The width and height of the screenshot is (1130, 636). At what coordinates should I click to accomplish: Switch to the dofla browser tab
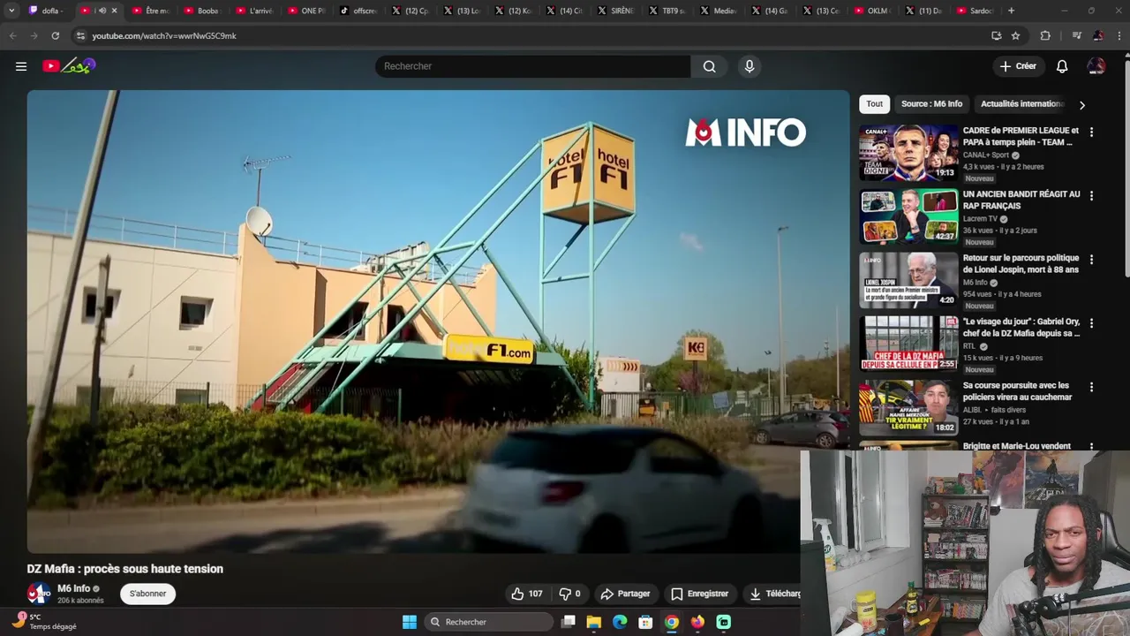tap(49, 11)
